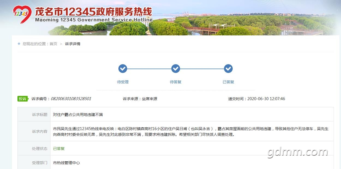This screenshot has width=341, height=169.
Task: Click the green 已答复 status value
Action: tap(59, 149)
